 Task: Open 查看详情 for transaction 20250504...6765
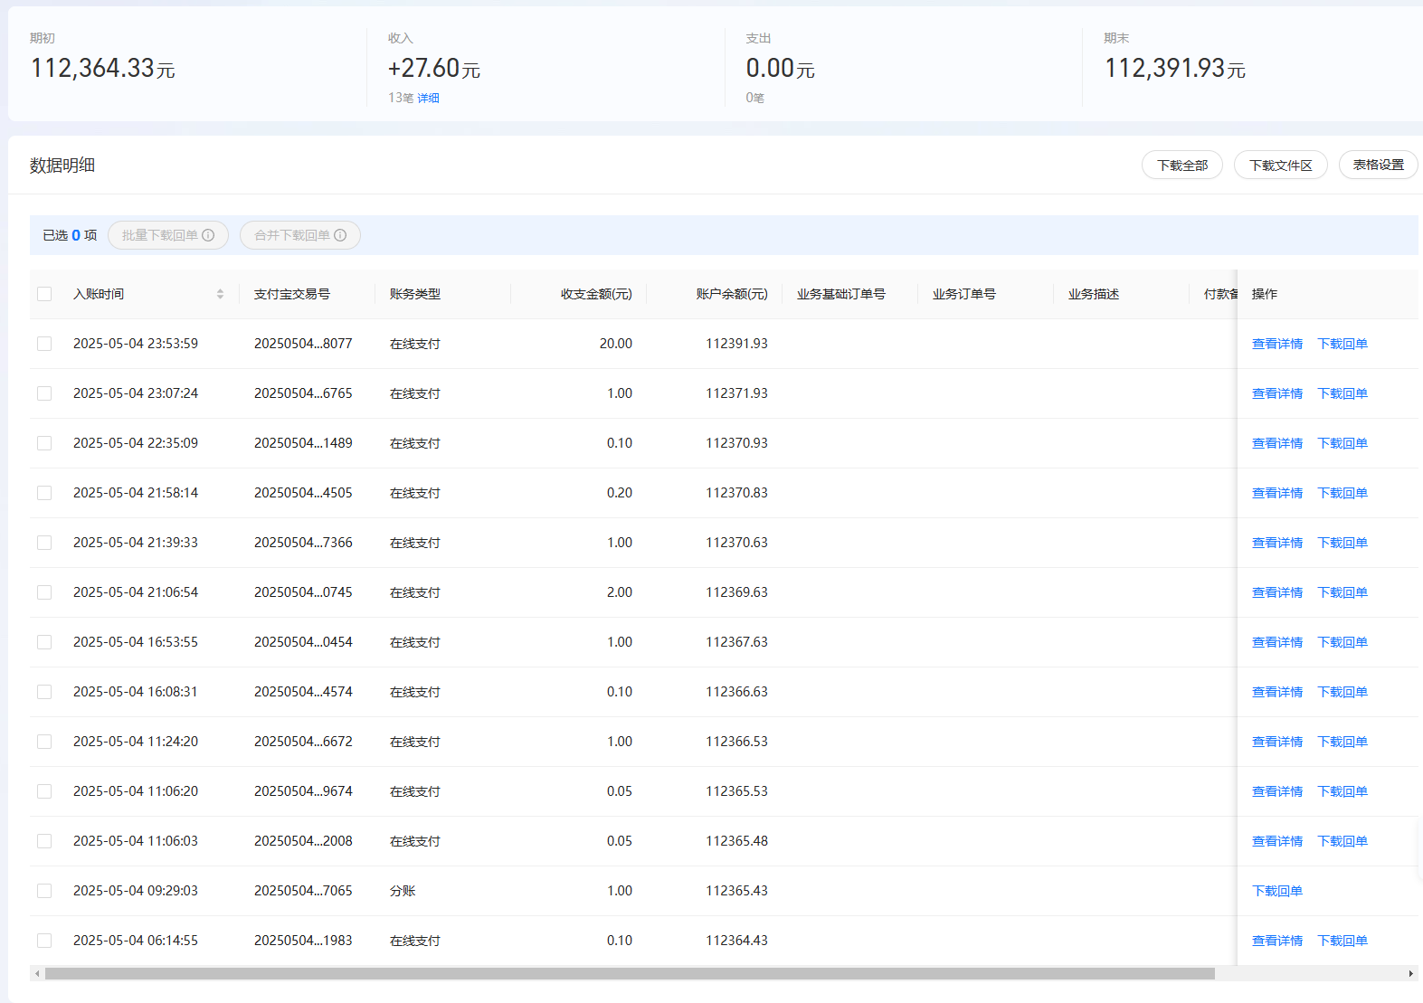pos(1276,393)
